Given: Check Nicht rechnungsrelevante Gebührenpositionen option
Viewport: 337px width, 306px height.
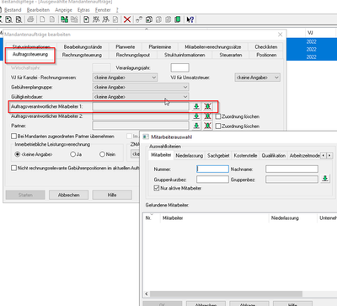Looking at the screenshot, I should click(13, 168).
